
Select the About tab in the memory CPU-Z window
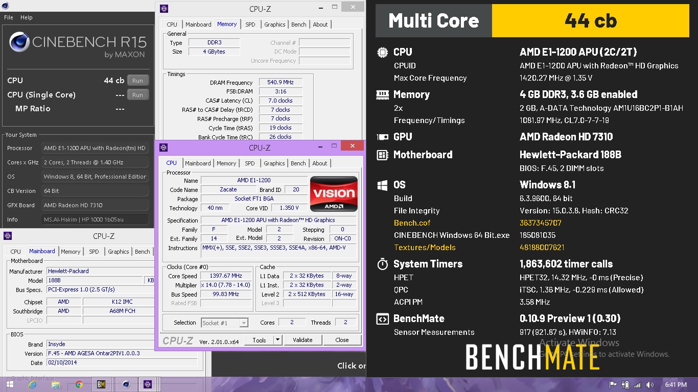[320, 24]
